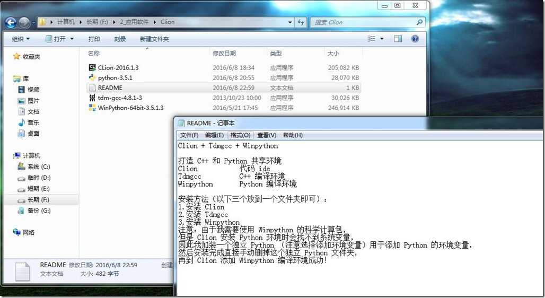Viewport: 545px width, 298px height.
Task: Open 文档 documents library
Action: [33, 112]
